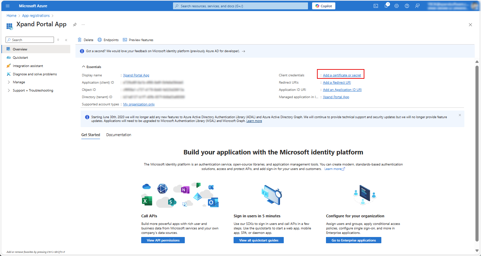Expand the Manage section
Image resolution: width=481 pixels, height=256 pixels.
point(19,82)
